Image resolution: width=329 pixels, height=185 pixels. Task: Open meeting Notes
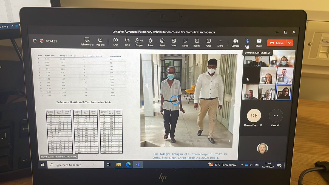[x=185, y=42]
